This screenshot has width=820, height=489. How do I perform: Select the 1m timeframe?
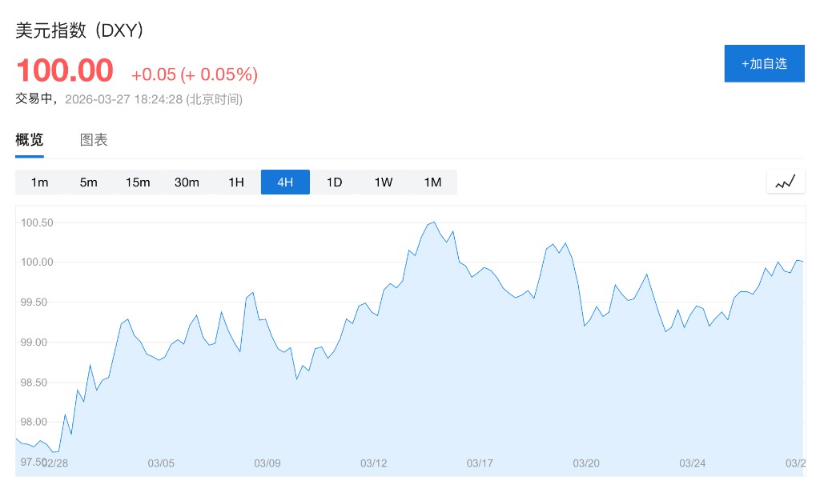pyautogui.click(x=39, y=182)
